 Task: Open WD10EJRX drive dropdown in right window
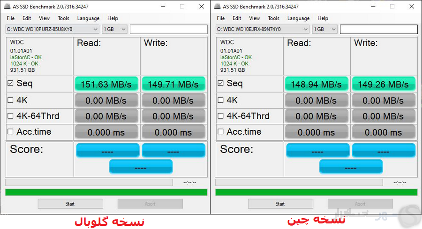[x=263, y=29]
